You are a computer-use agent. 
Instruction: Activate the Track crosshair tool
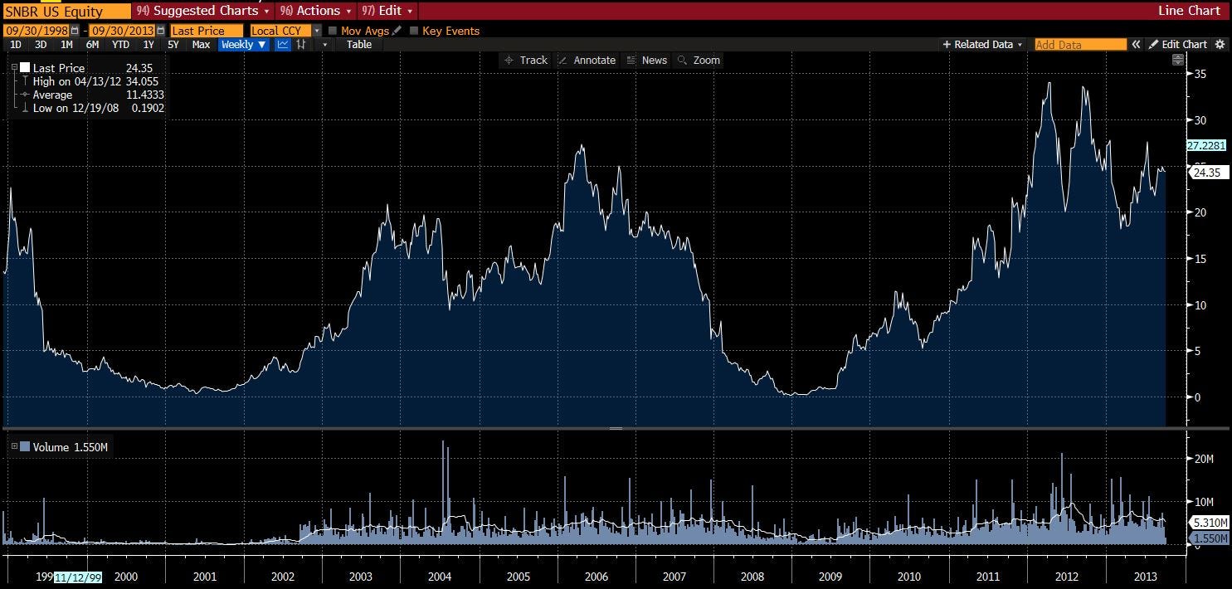pos(526,60)
